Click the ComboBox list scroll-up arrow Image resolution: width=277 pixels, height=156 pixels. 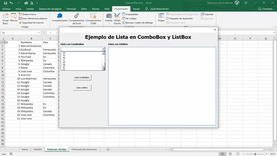pos(103,53)
